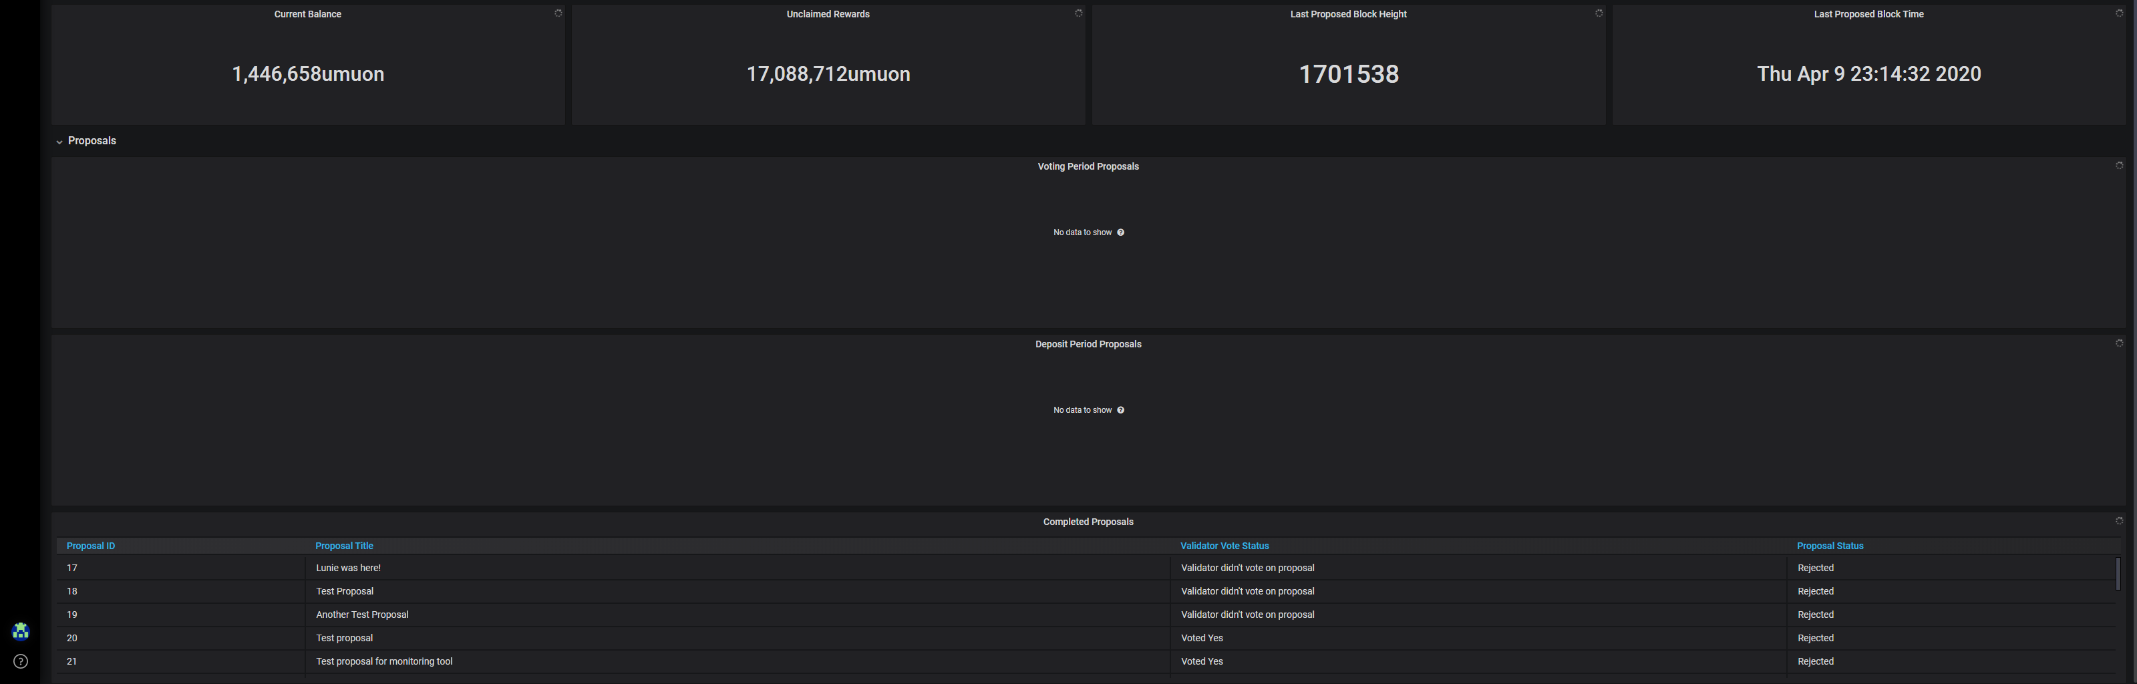
Task: Open the Current Balance panel title menu
Action: [308, 14]
